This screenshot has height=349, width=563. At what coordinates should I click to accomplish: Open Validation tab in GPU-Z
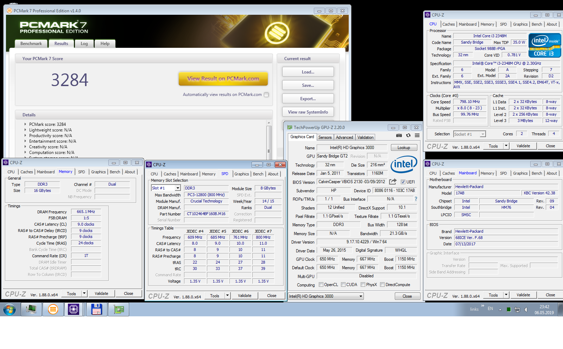[x=366, y=137]
